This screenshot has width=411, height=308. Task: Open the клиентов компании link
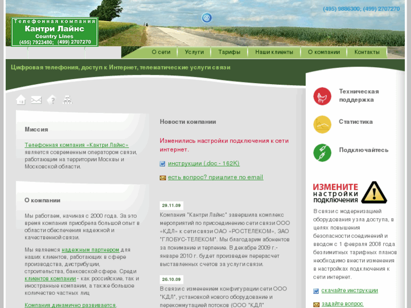(x=50, y=279)
